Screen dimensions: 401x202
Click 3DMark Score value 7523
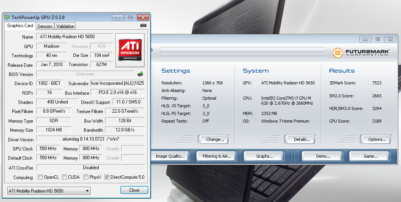[x=377, y=83]
